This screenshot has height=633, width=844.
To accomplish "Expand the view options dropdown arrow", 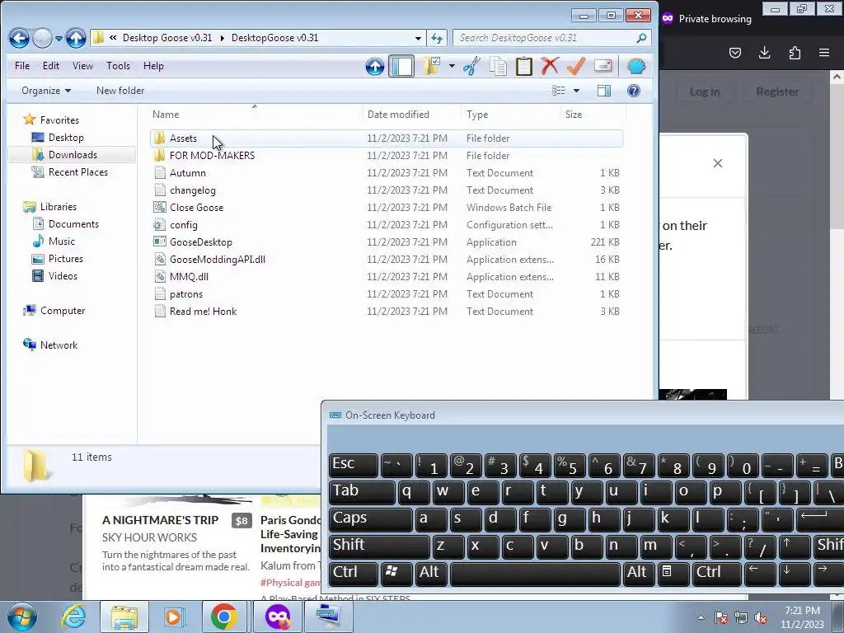I will pos(576,91).
